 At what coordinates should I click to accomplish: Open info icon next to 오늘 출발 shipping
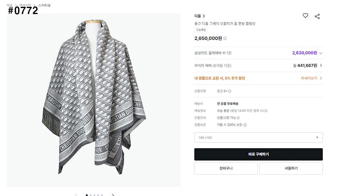point(266,111)
